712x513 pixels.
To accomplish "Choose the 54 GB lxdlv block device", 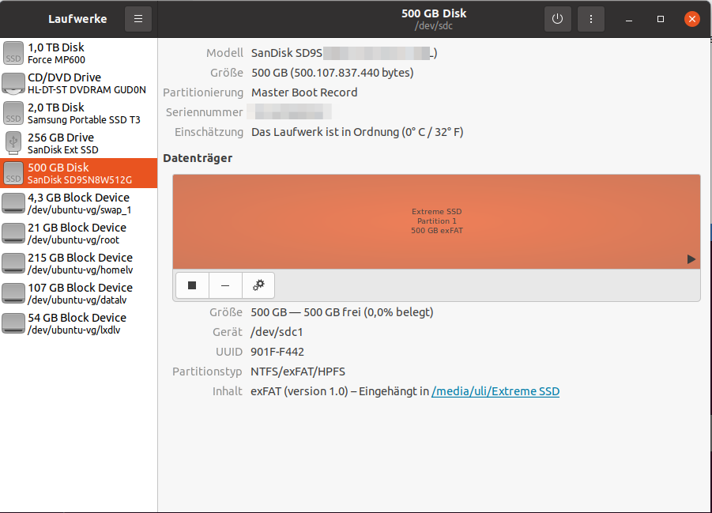I will [79, 323].
